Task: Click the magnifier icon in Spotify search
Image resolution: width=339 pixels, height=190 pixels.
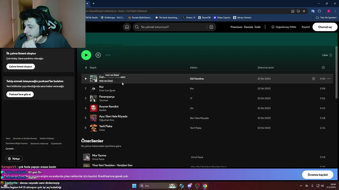Action: coord(137,27)
